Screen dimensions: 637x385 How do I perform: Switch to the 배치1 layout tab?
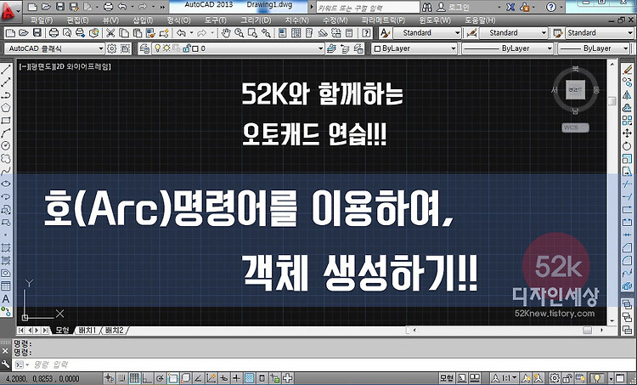point(87,330)
